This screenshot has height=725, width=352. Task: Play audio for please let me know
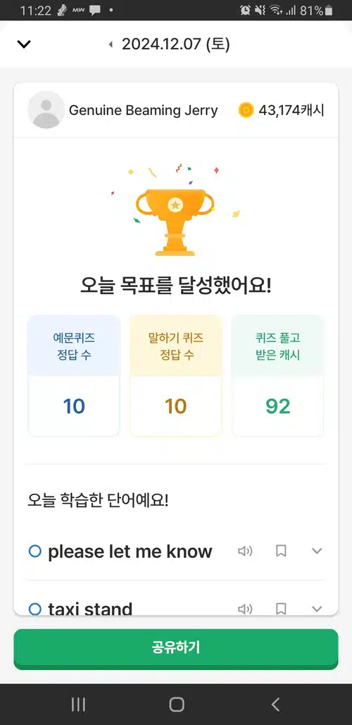[245, 551]
